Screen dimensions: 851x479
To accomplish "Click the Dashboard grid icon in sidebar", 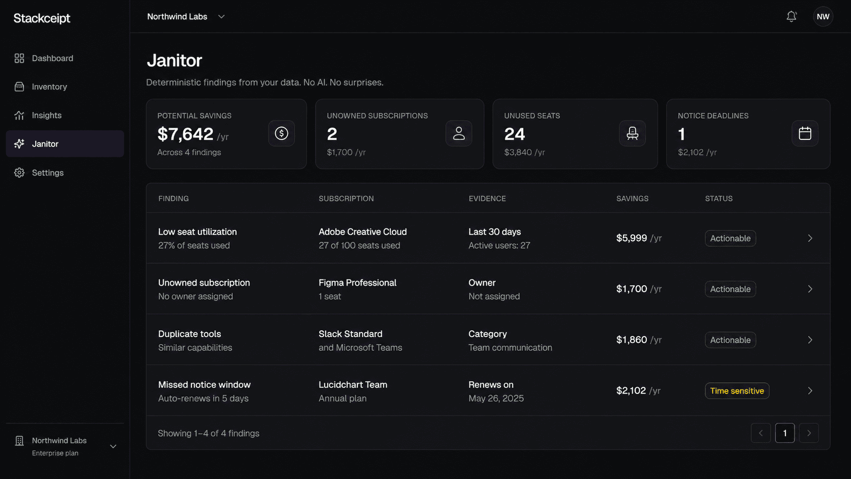I will point(19,58).
